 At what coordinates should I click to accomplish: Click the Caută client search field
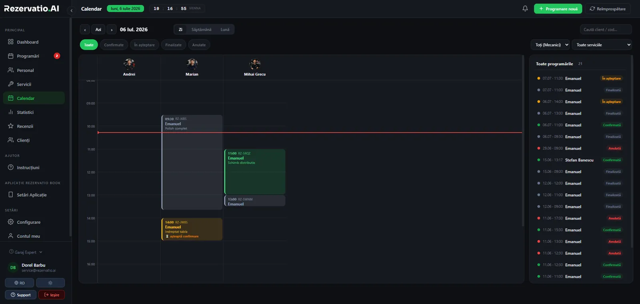click(x=606, y=30)
